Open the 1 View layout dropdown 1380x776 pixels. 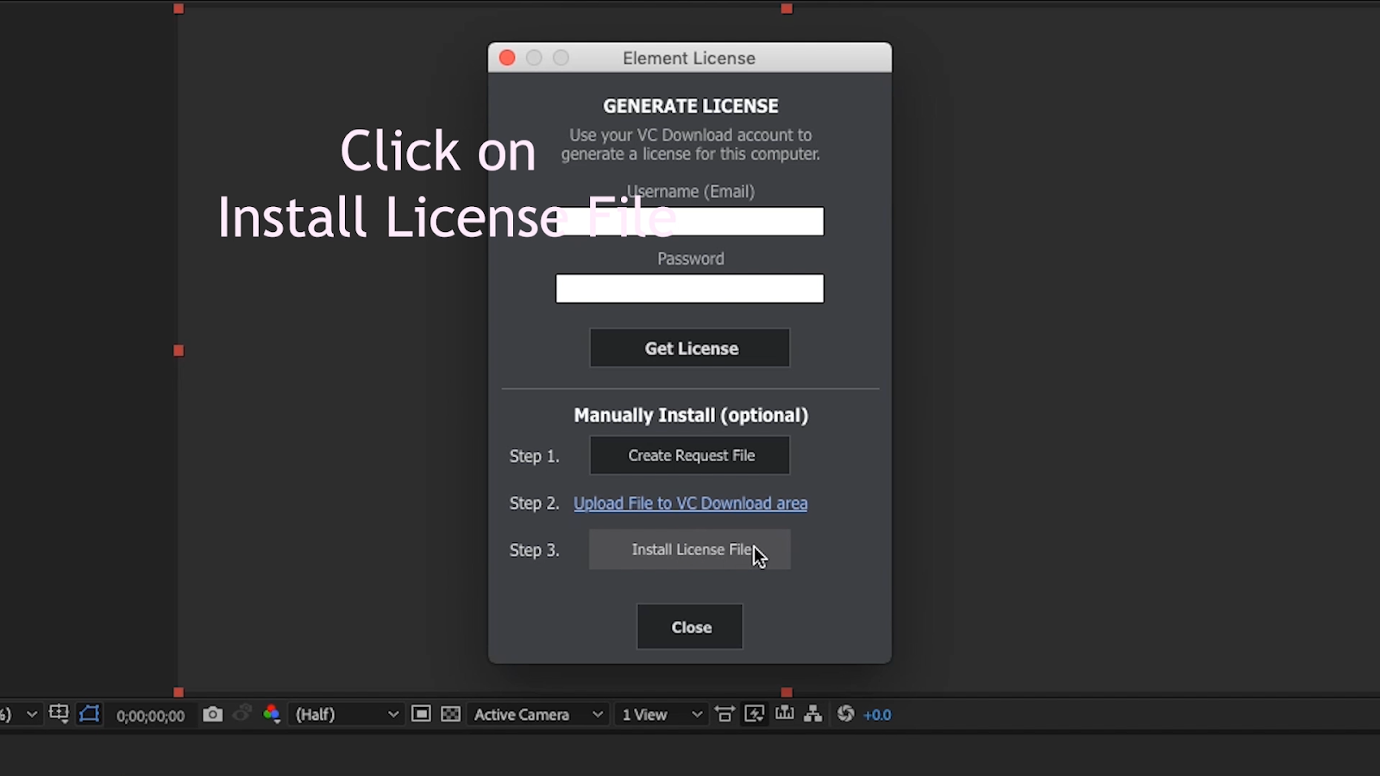(x=662, y=715)
